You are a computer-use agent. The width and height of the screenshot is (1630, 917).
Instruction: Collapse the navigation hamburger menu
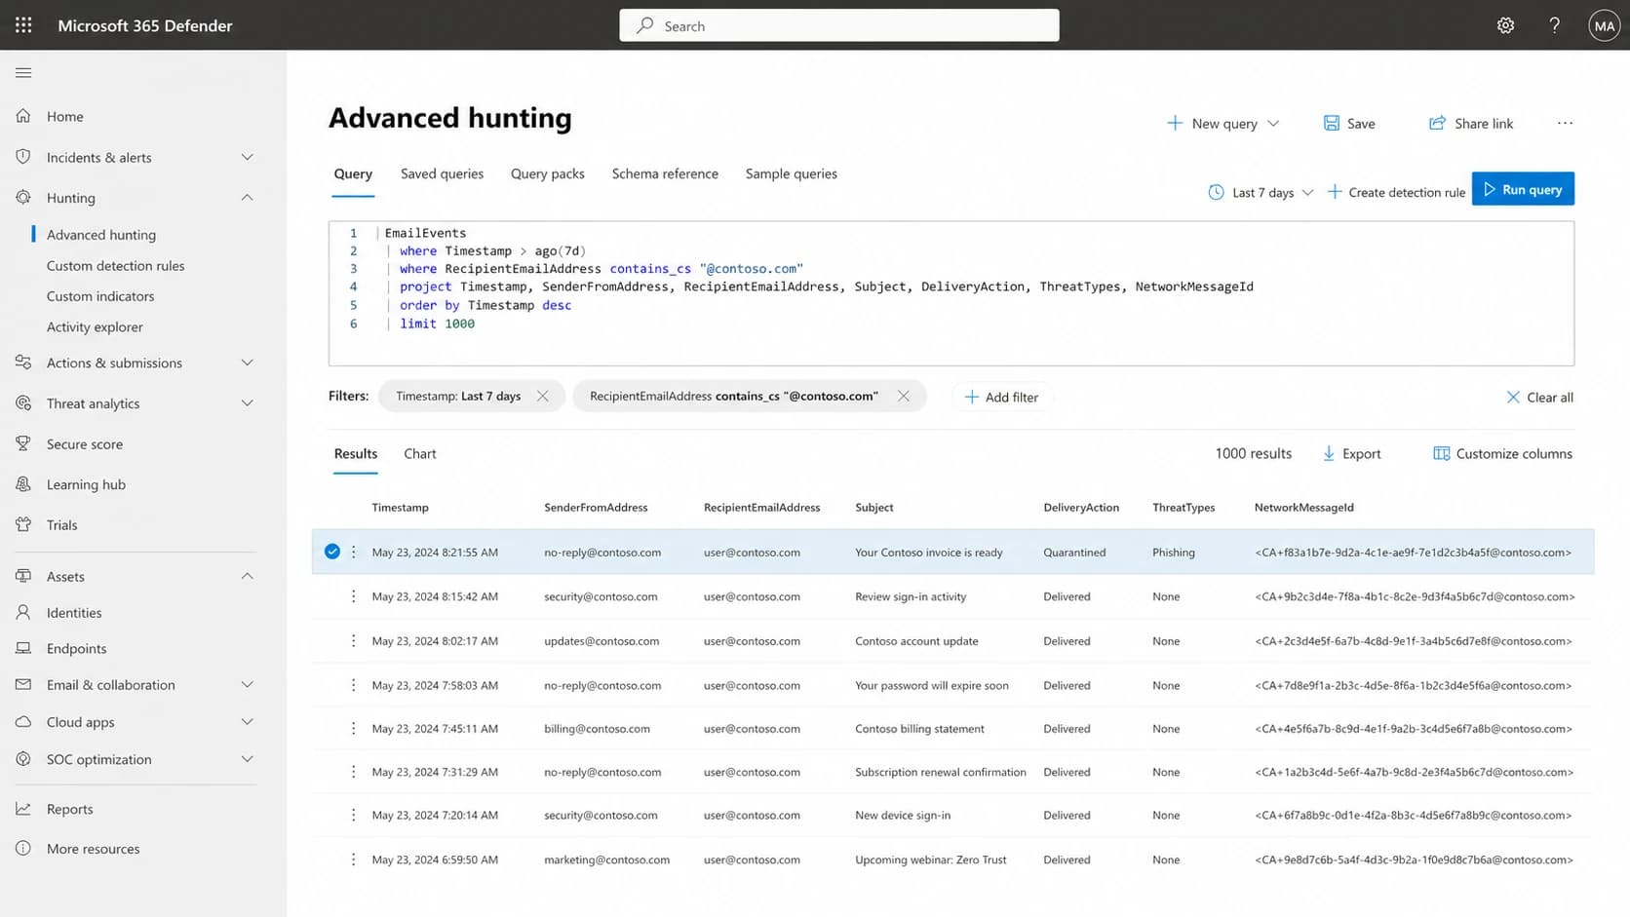point(23,73)
